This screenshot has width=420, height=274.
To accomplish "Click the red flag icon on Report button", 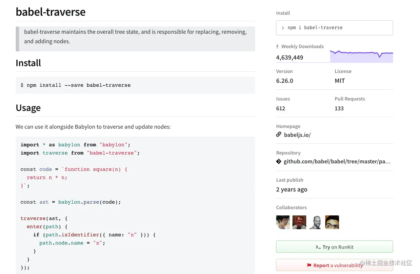I will [309, 265].
